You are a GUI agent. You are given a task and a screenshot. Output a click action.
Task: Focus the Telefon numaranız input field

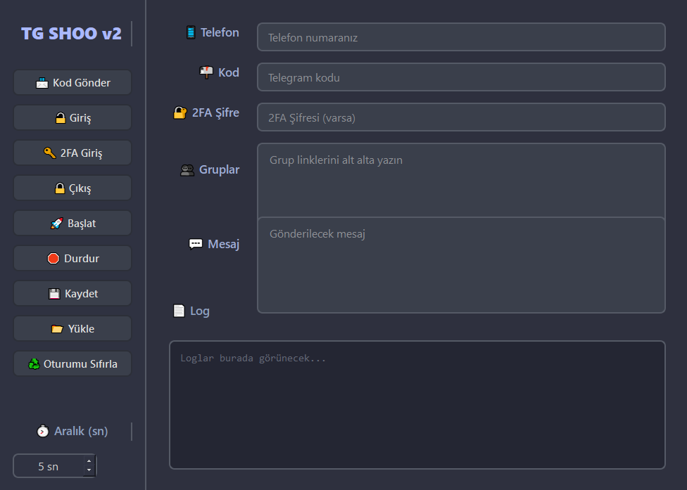coord(461,37)
